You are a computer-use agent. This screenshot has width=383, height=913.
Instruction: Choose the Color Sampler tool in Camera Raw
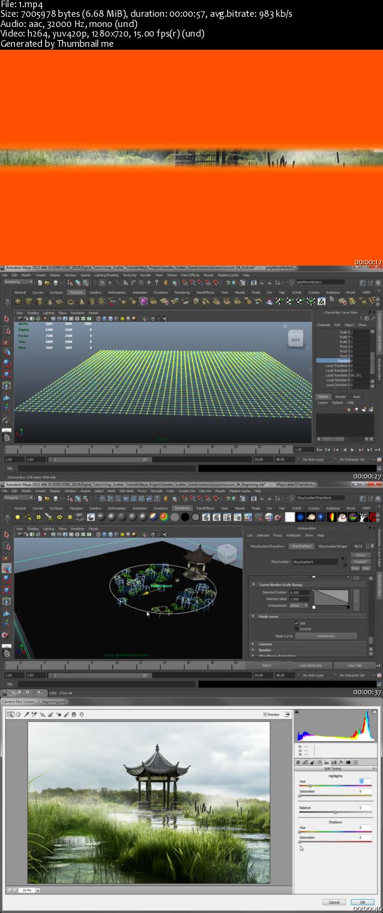[34, 714]
